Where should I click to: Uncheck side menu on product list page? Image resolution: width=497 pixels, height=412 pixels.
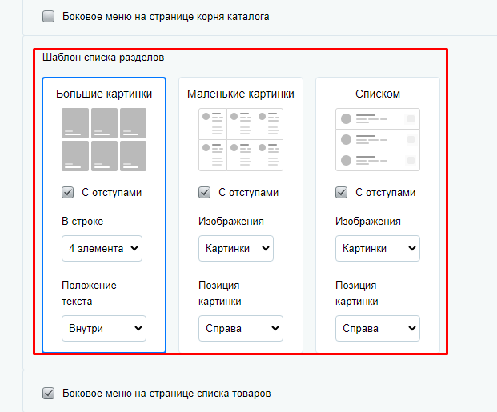[49, 394]
